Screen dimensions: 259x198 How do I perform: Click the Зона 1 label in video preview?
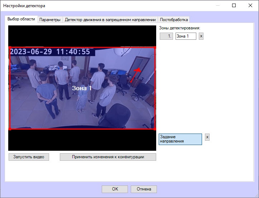pos(82,88)
